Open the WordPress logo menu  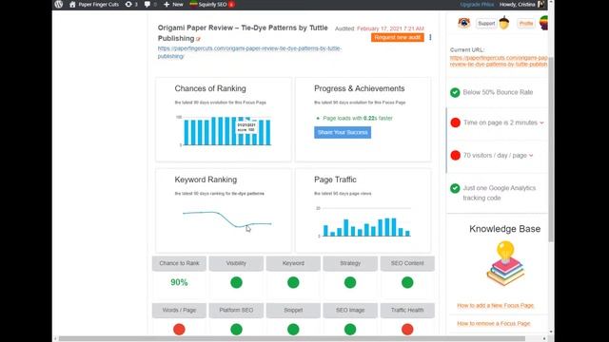59,4
